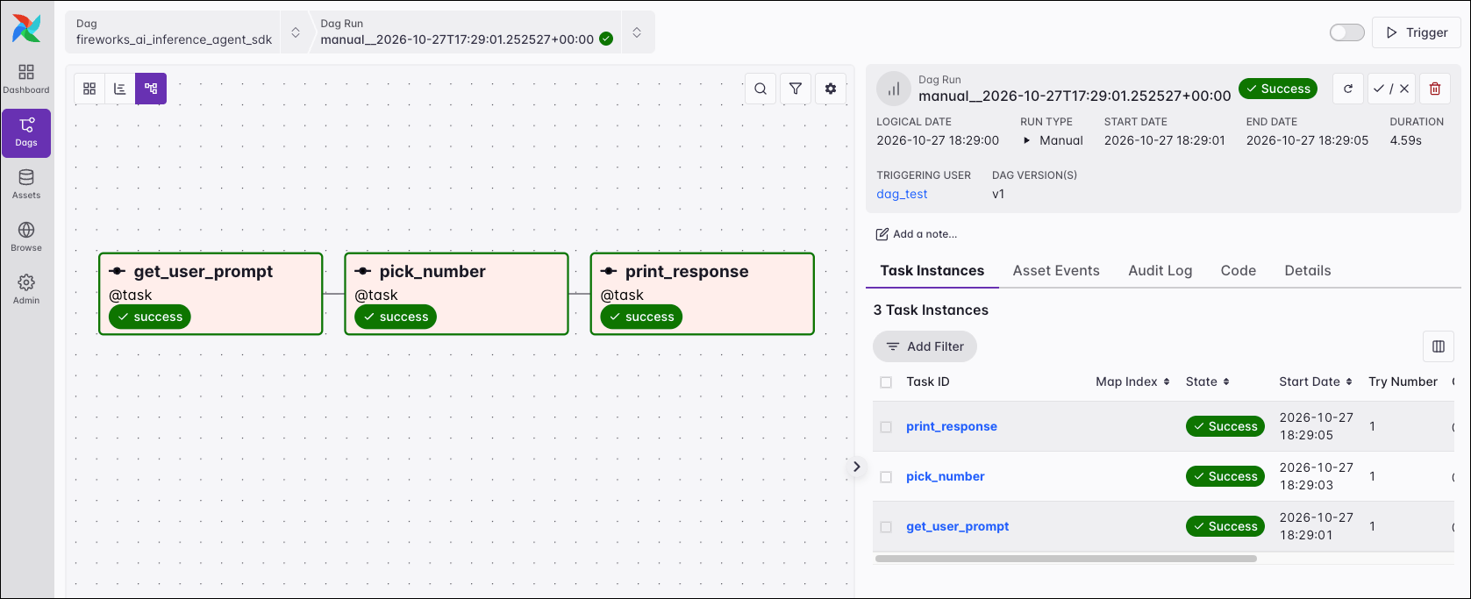Viewport: 1471px width, 599px height.
Task: Switch to the Details tab
Action: (x=1308, y=270)
